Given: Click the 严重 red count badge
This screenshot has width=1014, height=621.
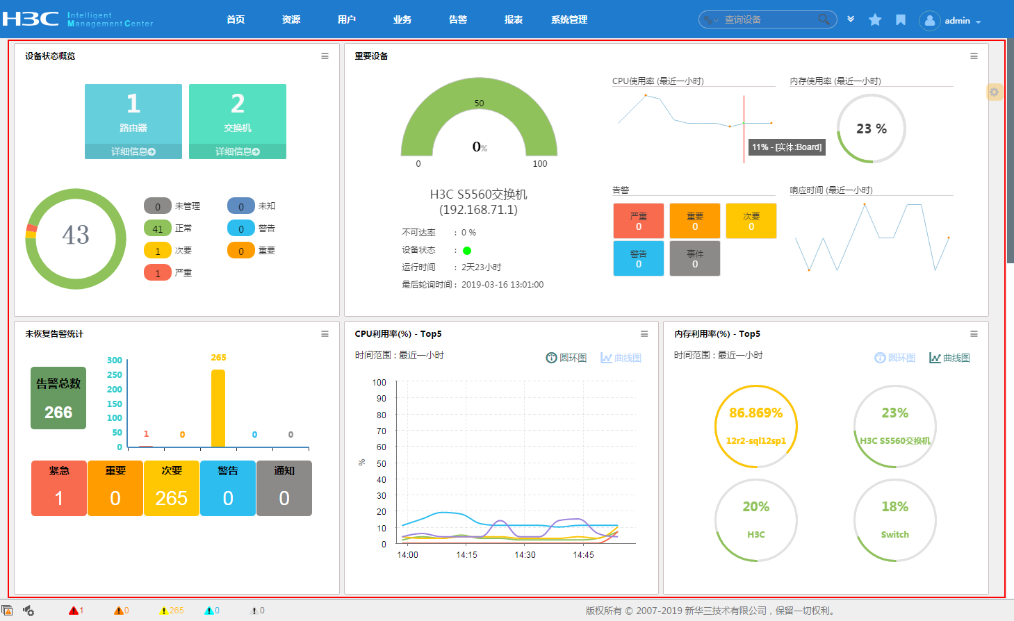Looking at the screenshot, I should click(x=158, y=273).
